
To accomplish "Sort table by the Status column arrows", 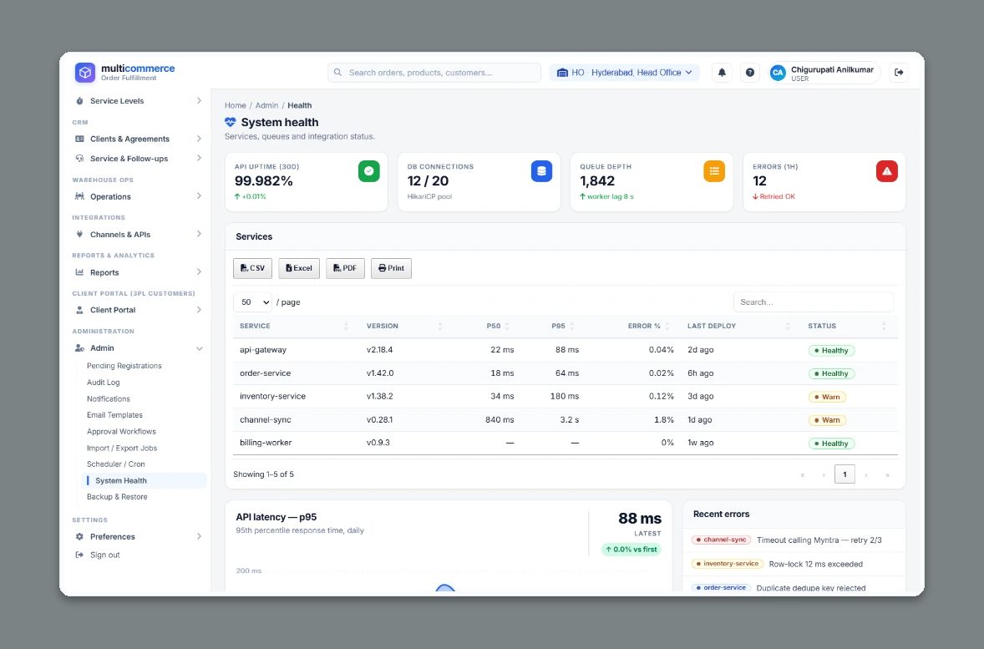I will tap(884, 327).
